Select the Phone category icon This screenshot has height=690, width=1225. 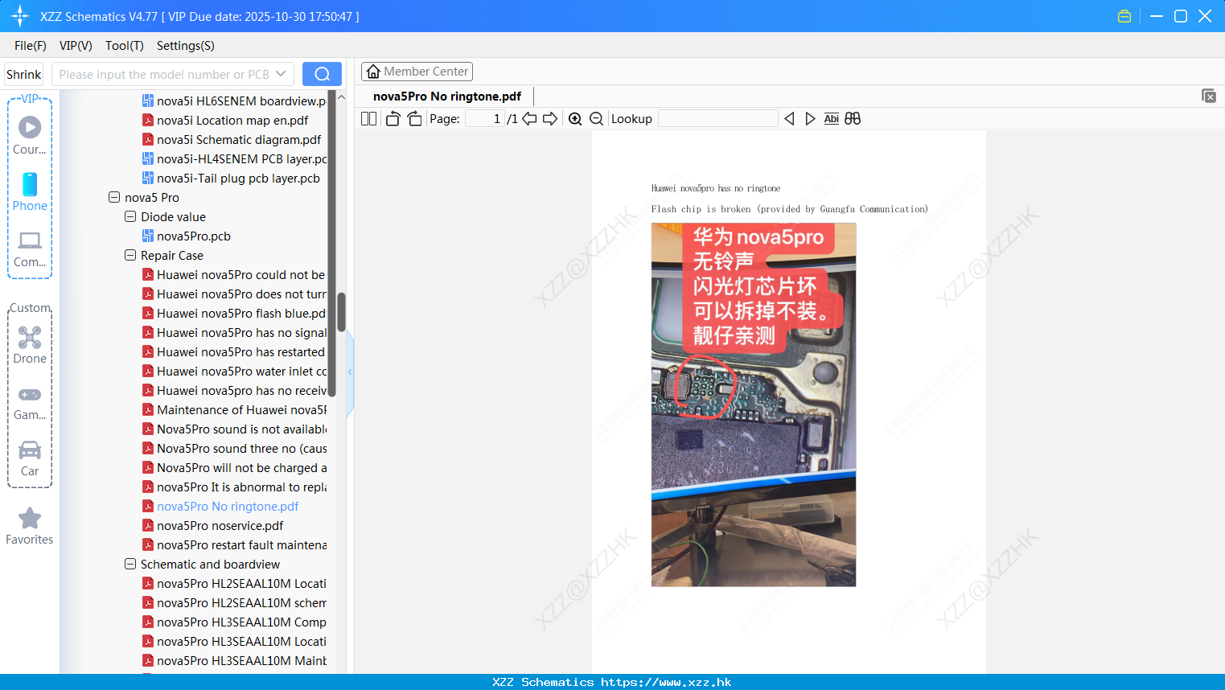tap(30, 191)
